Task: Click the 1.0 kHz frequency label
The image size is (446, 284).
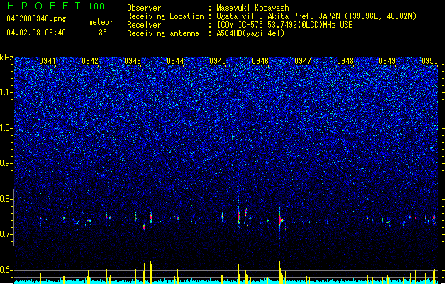Action: point(6,128)
